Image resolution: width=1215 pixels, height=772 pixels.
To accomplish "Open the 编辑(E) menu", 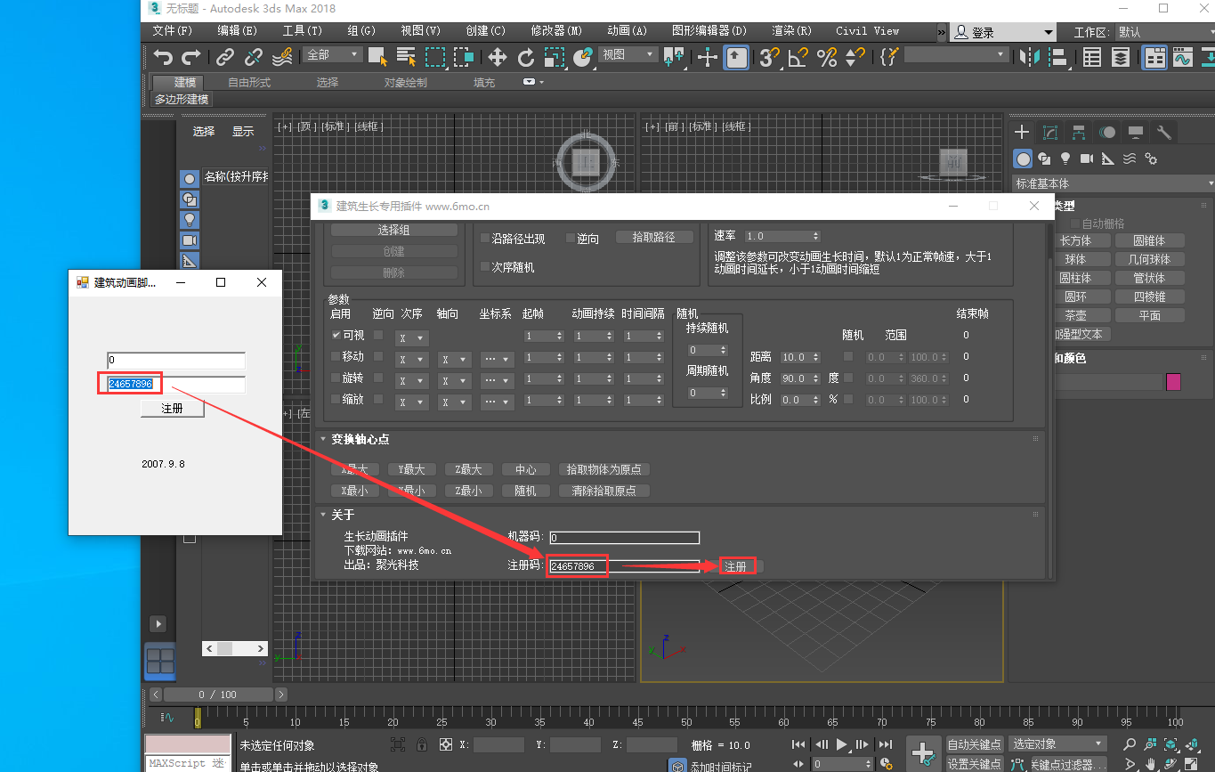I will click(x=237, y=31).
